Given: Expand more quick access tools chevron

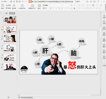Looking at the screenshot, I should coord(26,2).
